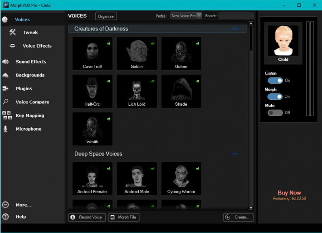322x233 pixels.
Task: Collapse the Deep Space Voices group
Action: pos(235,154)
